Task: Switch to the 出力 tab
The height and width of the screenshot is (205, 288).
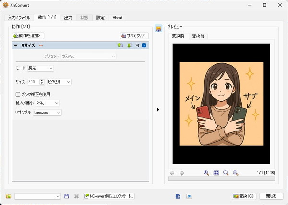Action: (68, 18)
